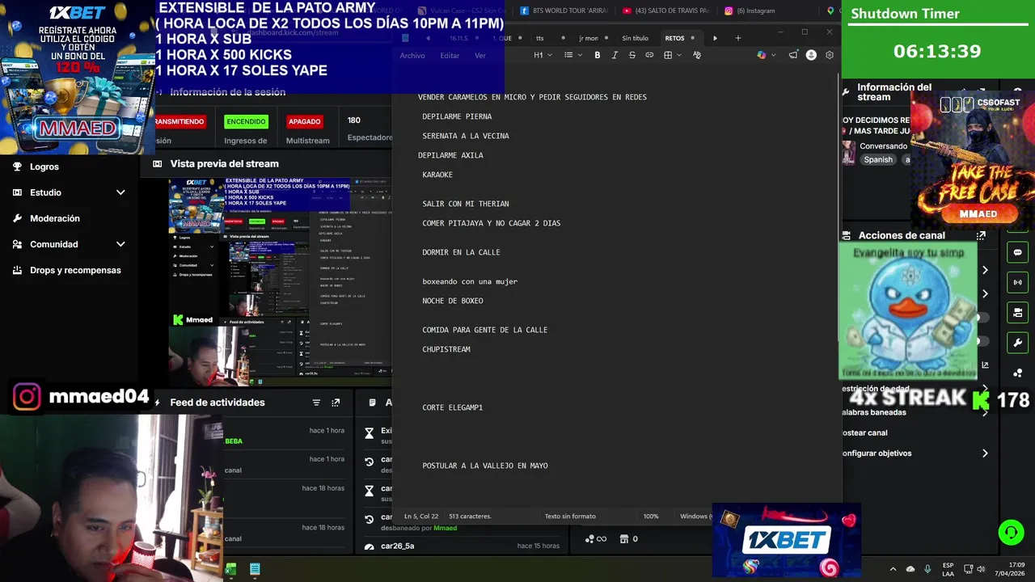This screenshot has height=582, width=1035.
Task: Switch to tts Notepad tab
Action: pos(549,38)
